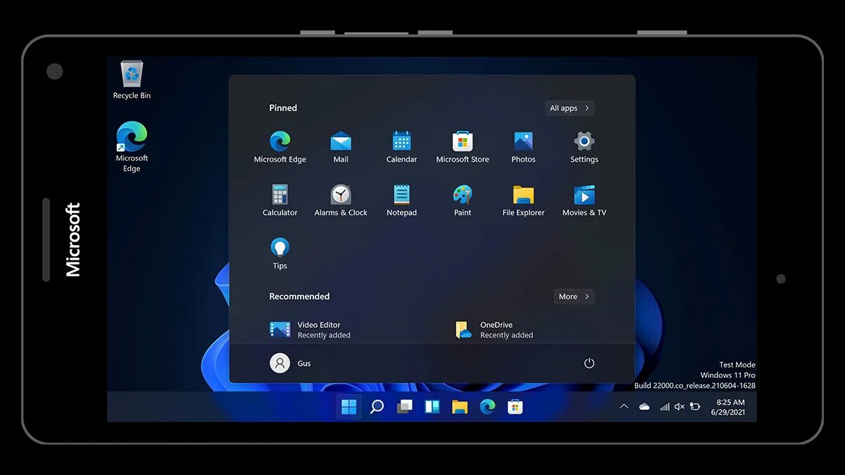Image resolution: width=845 pixels, height=475 pixels.
Task: Open Alarms & Clock
Action: click(x=341, y=201)
